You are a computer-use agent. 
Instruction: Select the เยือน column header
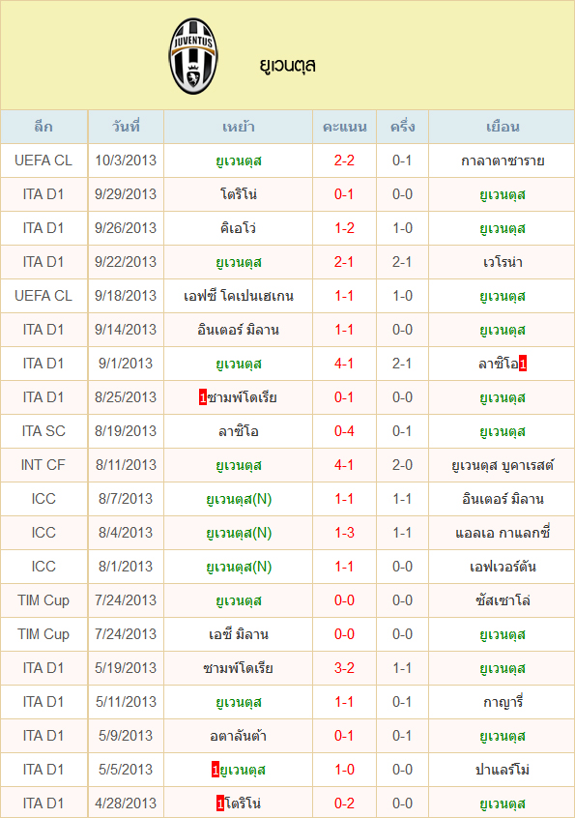click(503, 127)
